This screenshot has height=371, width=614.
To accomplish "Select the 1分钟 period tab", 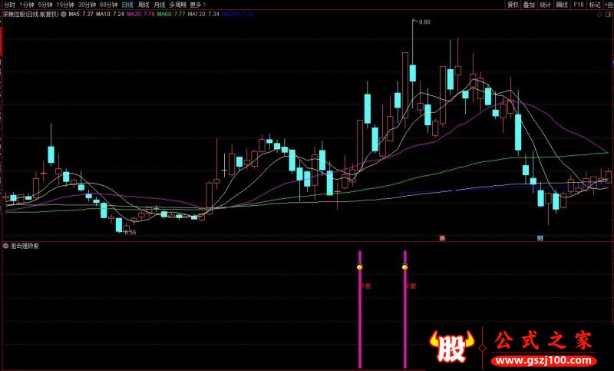I will pyautogui.click(x=27, y=5).
